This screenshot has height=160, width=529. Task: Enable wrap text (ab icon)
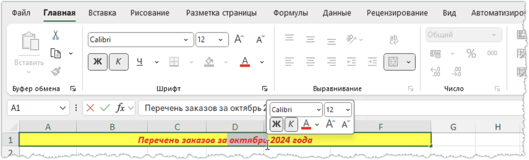394,40
